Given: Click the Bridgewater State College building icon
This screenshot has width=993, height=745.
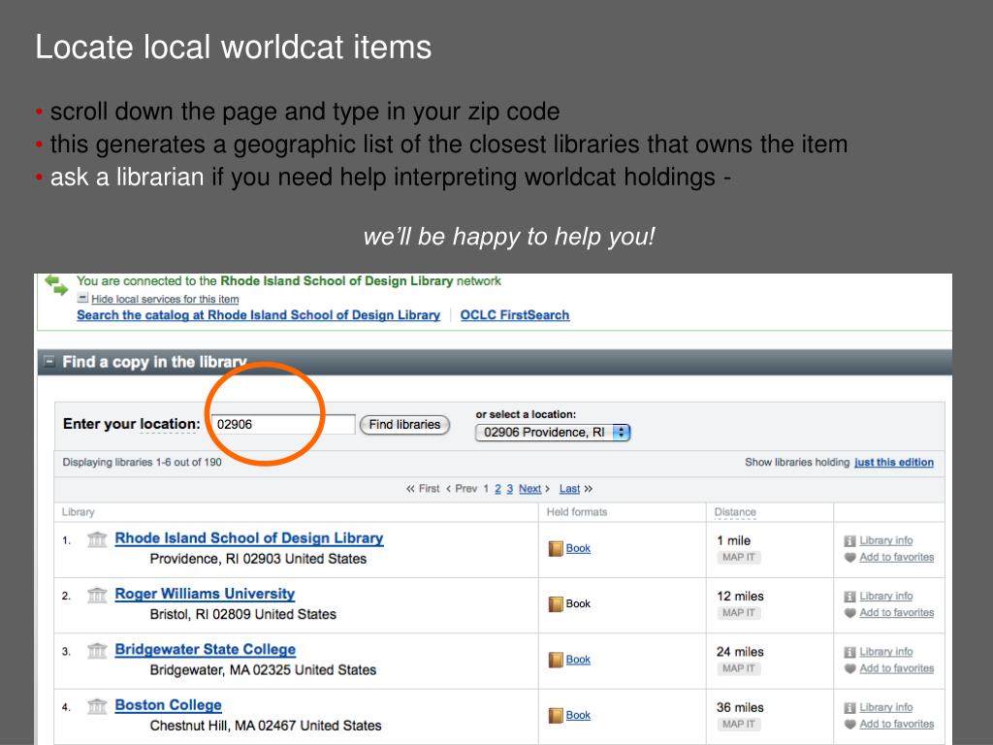Looking at the screenshot, I should pyautogui.click(x=97, y=651).
